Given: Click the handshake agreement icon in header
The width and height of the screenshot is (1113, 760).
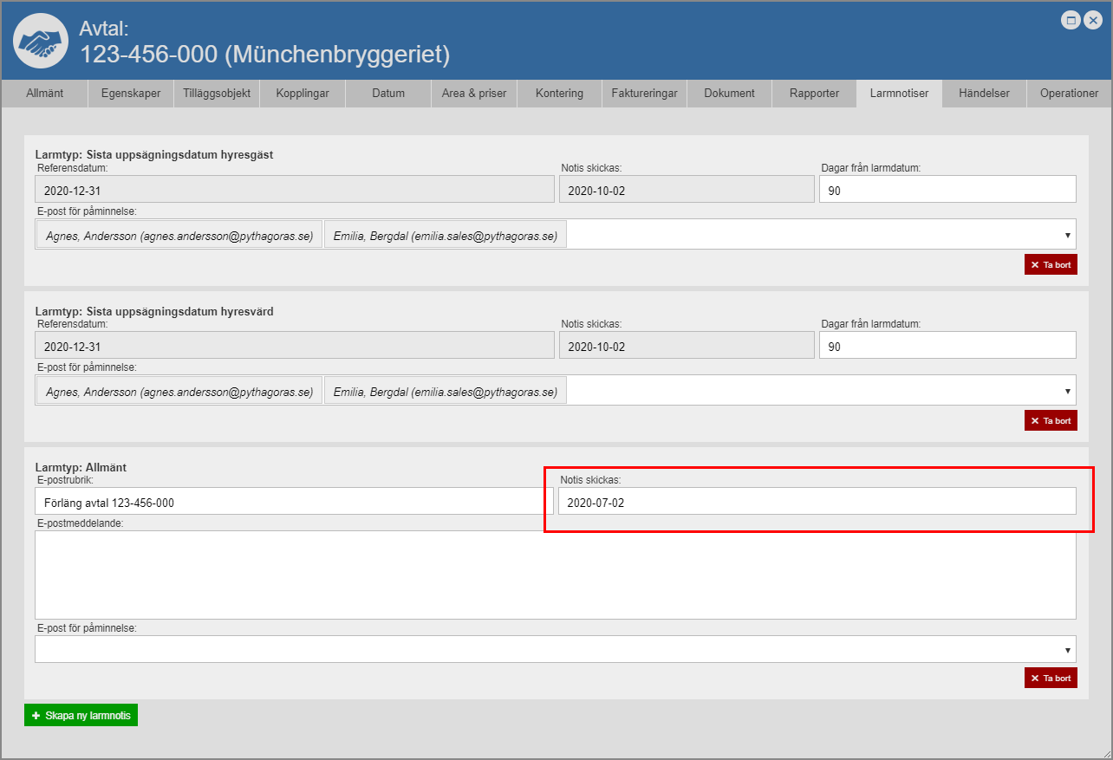Looking at the screenshot, I should click(x=41, y=41).
